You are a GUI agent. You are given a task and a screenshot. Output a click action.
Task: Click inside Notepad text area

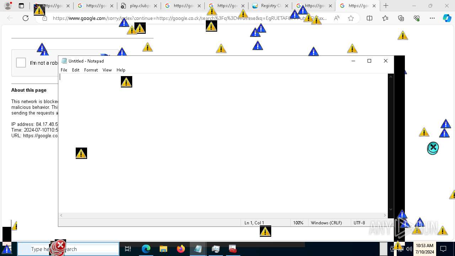tap(223, 142)
